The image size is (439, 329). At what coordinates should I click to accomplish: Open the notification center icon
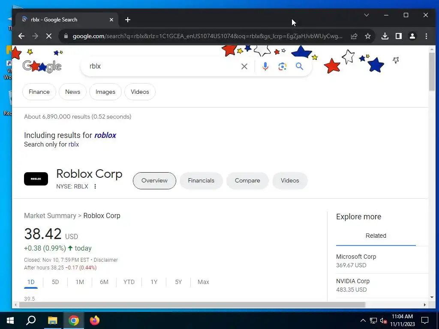(x=425, y=320)
